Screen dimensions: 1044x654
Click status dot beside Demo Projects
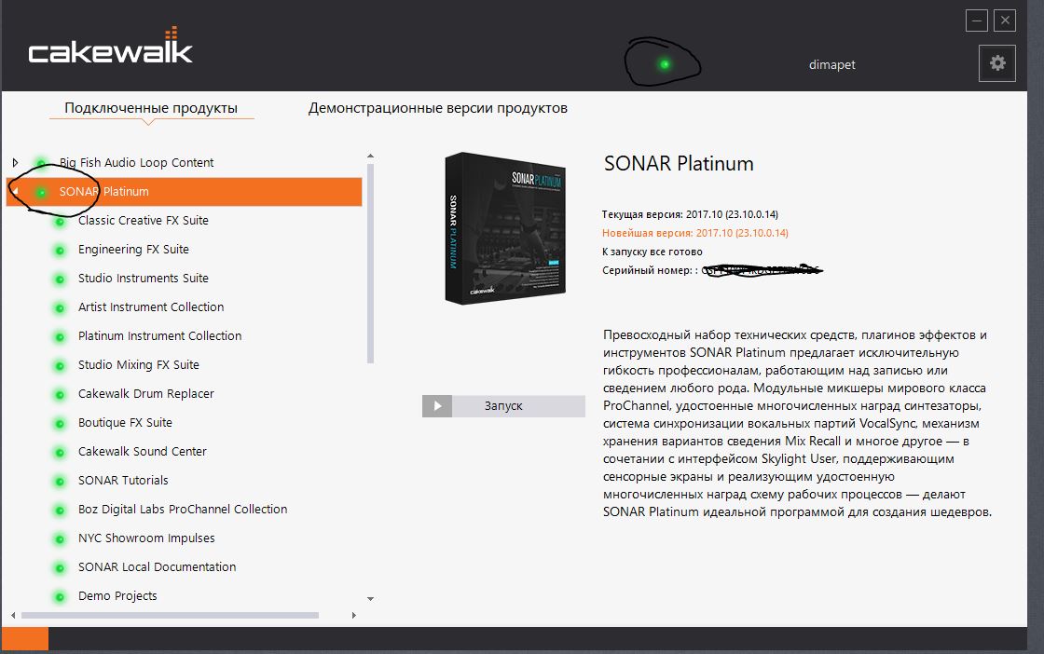click(x=60, y=597)
